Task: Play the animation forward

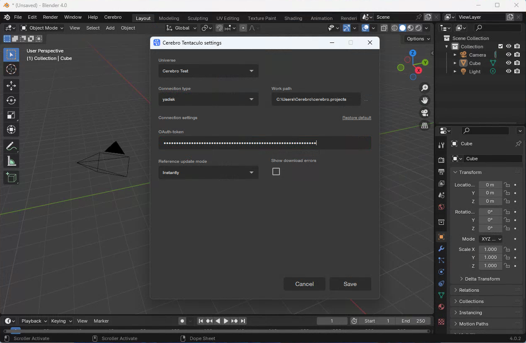Action: click(226, 321)
